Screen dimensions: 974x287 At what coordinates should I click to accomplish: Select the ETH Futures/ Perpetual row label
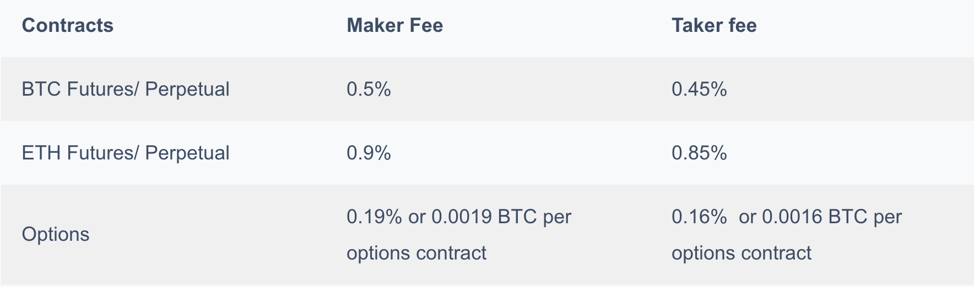pos(125,153)
